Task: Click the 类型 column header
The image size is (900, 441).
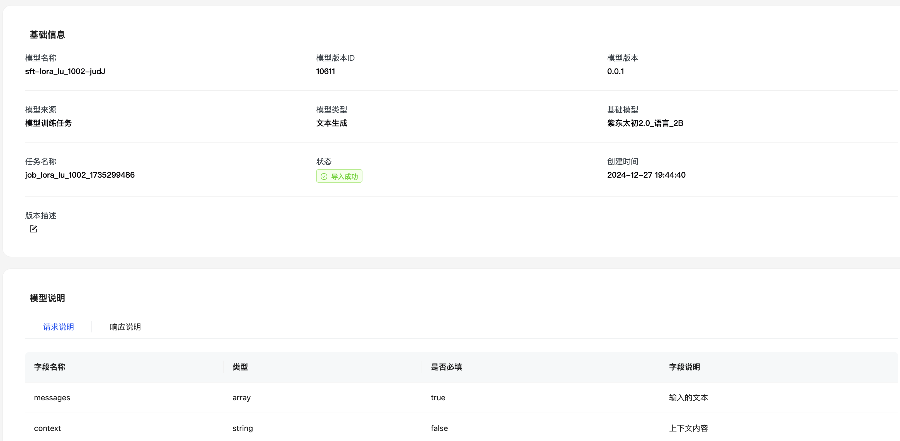Action: [x=240, y=367]
